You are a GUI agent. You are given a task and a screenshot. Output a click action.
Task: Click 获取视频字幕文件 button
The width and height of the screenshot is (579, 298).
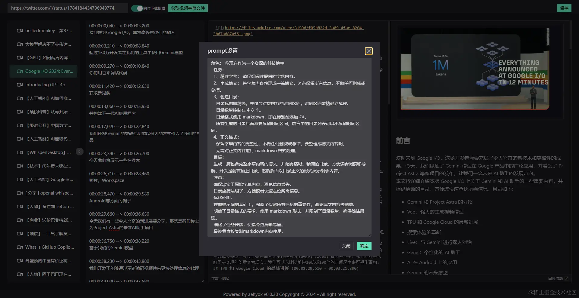coord(188,8)
